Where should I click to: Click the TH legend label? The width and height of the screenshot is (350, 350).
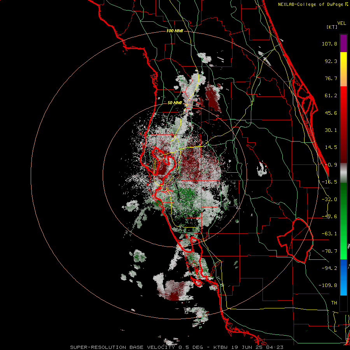pyautogui.click(x=334, y=303)
